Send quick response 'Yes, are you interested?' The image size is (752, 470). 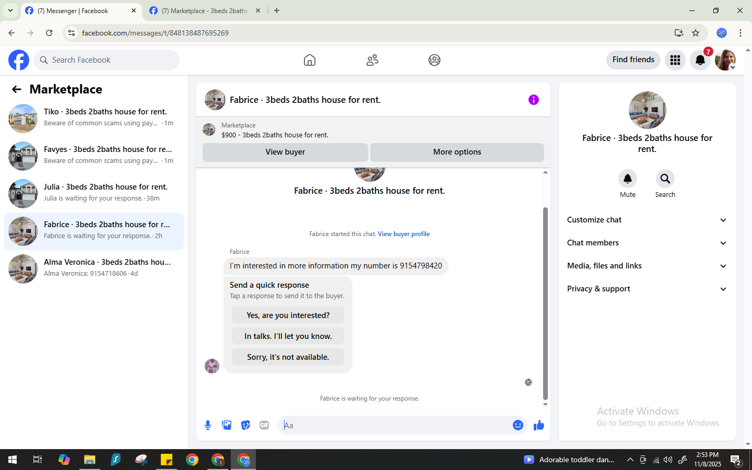288,315
